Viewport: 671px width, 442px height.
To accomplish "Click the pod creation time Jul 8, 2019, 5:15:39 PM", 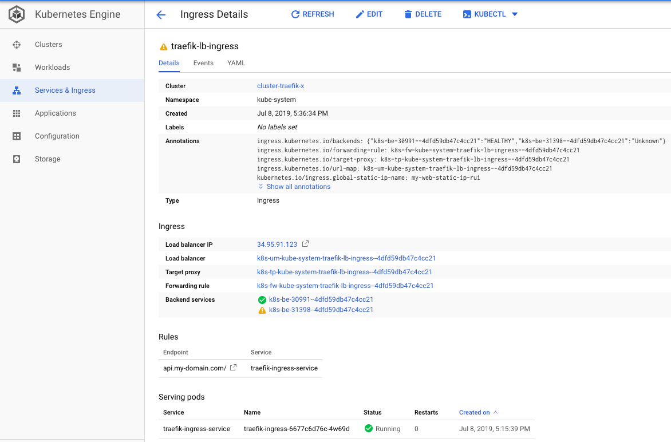I will coord(494,429).
